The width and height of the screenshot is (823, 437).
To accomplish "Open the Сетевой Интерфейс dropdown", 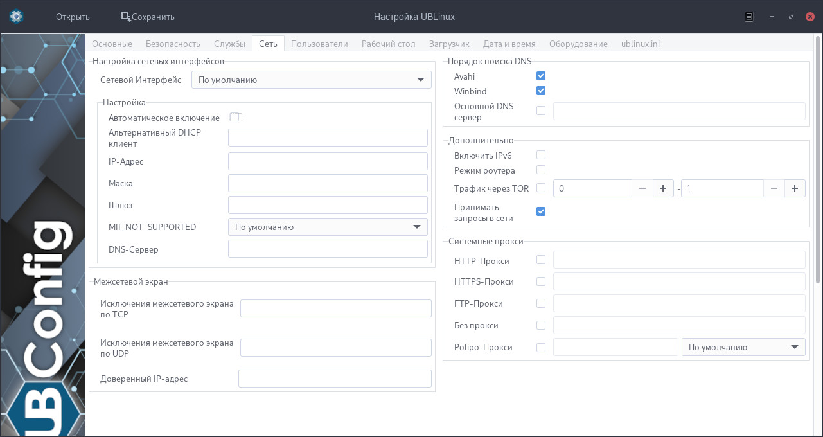I will point(312,80).
